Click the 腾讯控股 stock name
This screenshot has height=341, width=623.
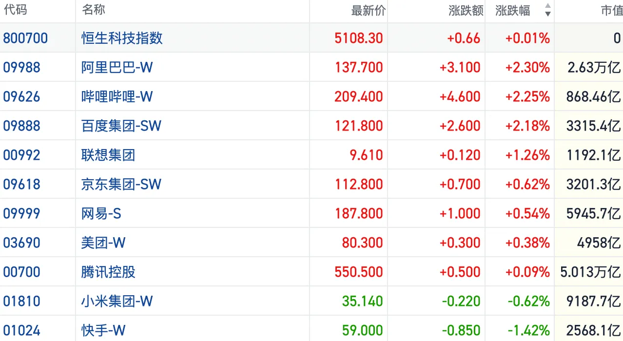pyautogui.click(x=108, y=272)
